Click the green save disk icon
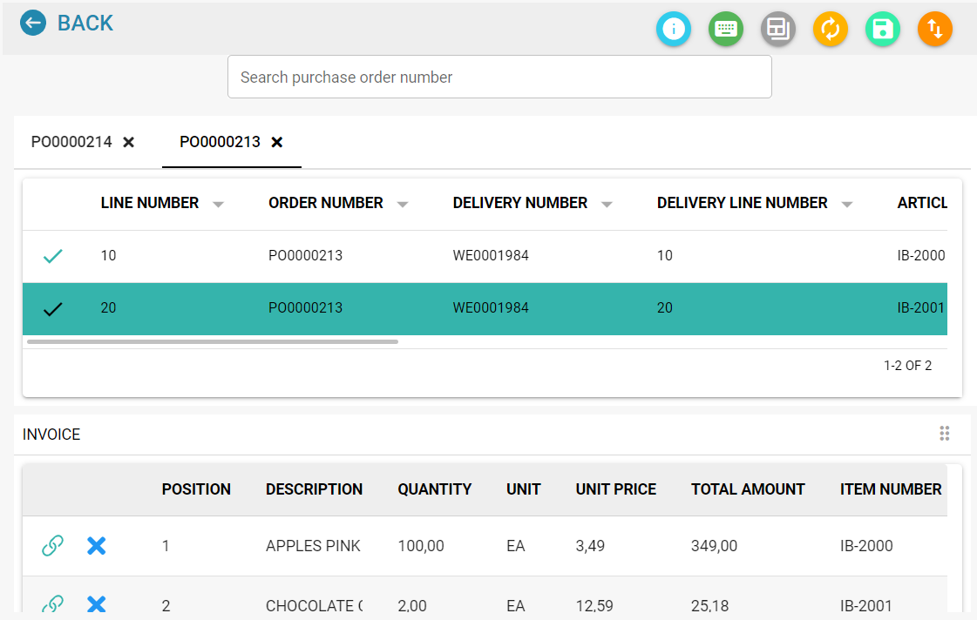 [883, 29]
